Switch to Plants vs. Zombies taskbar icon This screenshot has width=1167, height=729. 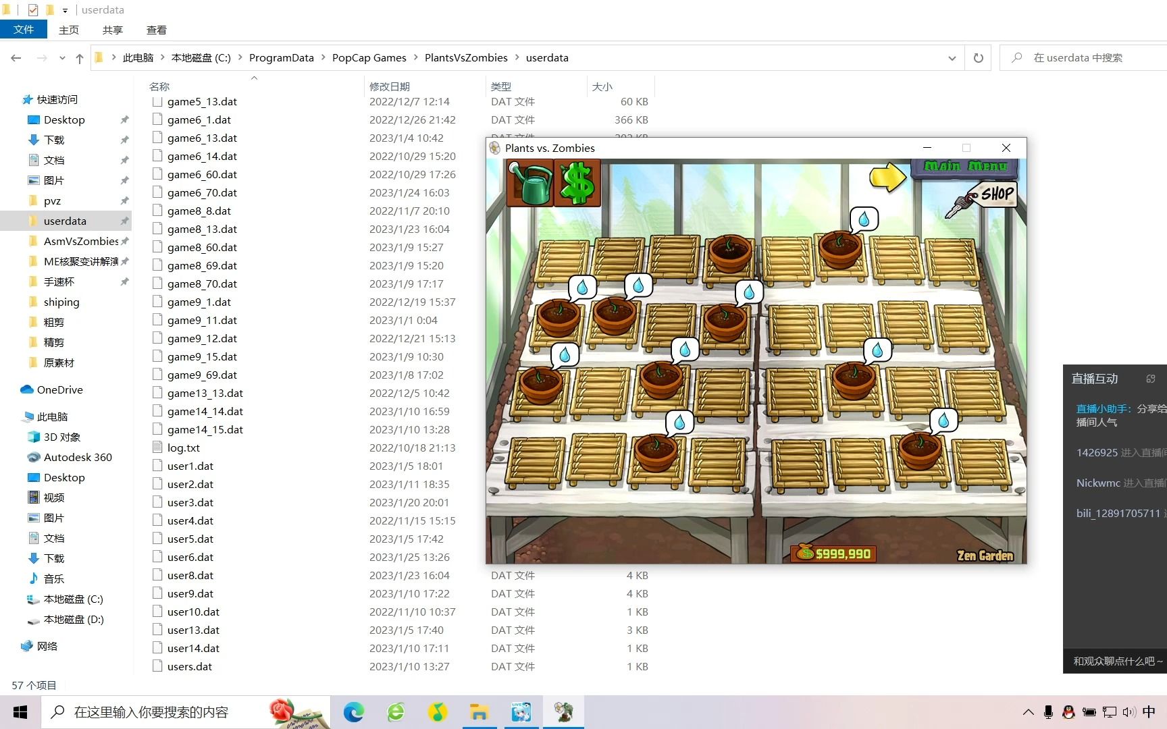pyautogui.click(x=563, y=712)
